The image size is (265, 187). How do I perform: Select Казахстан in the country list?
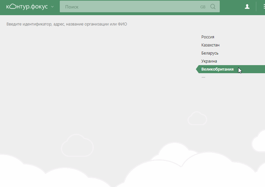(x=210, y=45)
